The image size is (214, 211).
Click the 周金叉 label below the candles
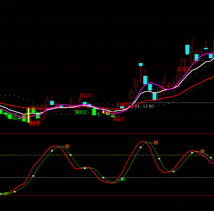[x=118, y=119]
